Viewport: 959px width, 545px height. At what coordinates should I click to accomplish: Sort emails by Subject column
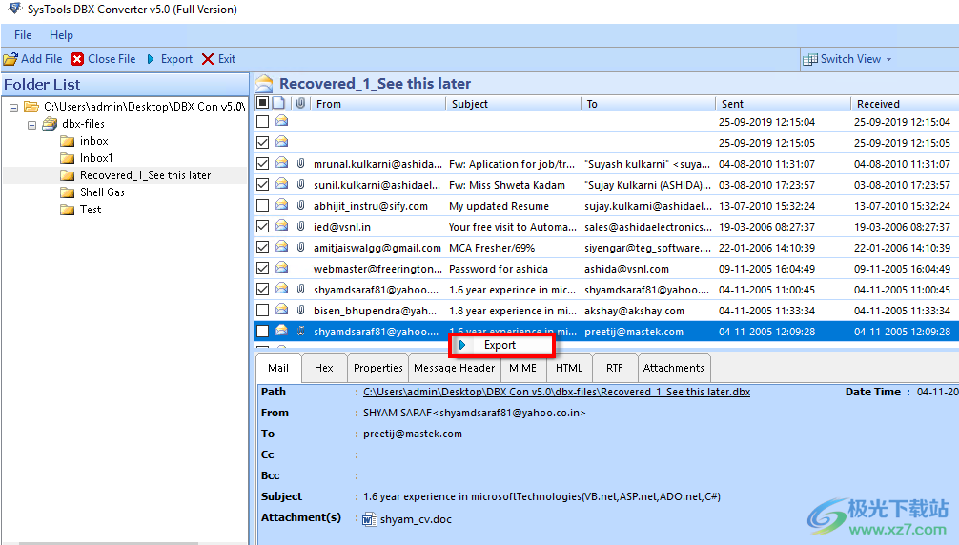[514, 103]
